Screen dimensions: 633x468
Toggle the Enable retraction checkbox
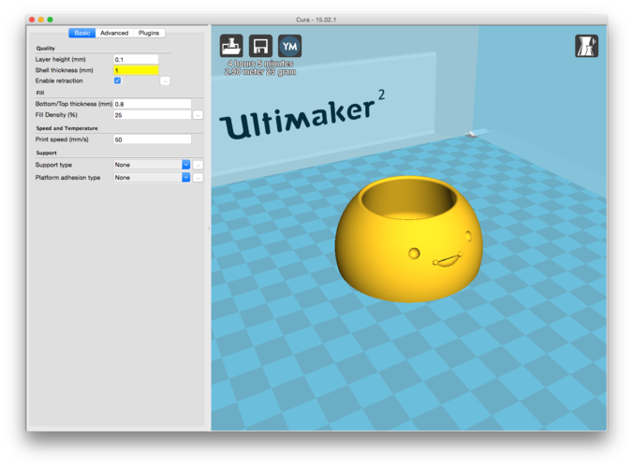(117, 80)
